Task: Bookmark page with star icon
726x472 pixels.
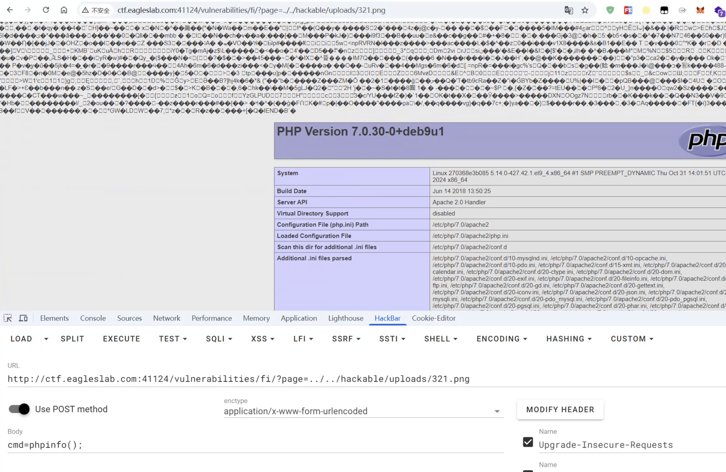Action: coord(585,10)
